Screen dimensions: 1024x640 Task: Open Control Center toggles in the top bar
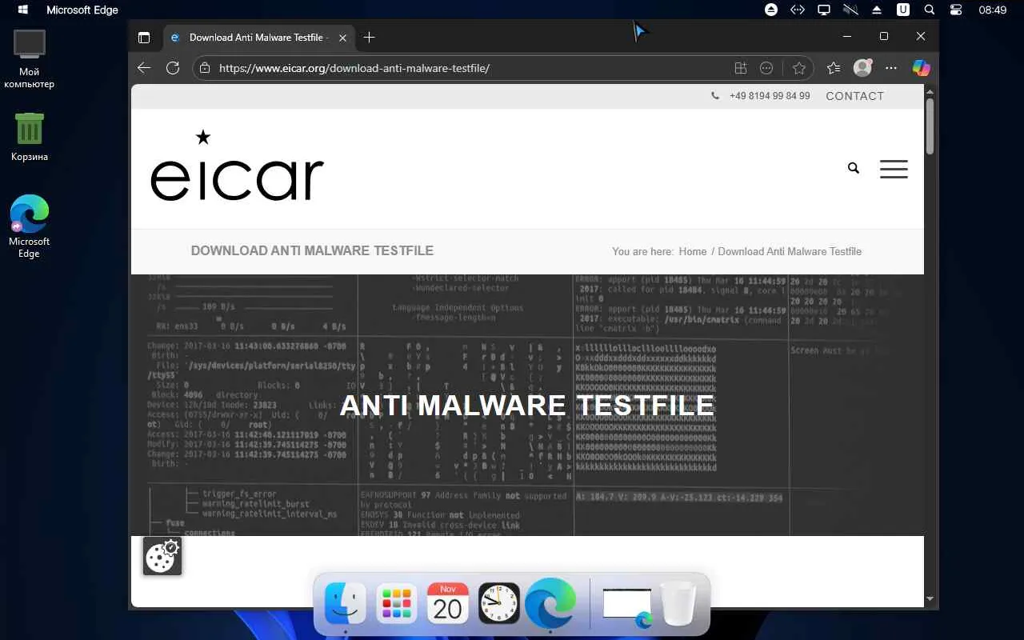click(956, 10)
